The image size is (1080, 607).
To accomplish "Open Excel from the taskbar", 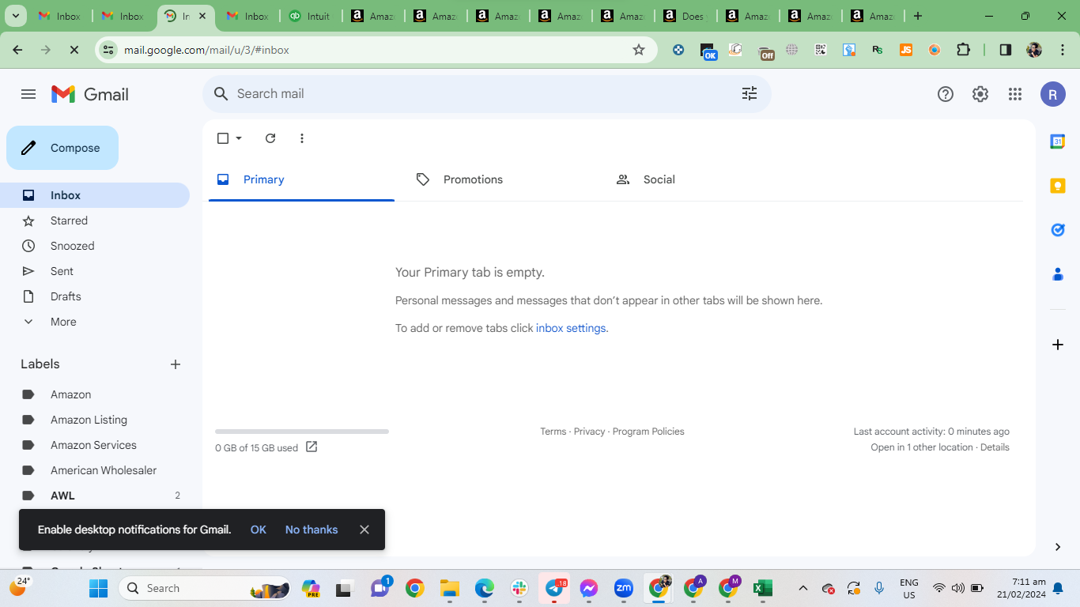I will click(762, 588).
